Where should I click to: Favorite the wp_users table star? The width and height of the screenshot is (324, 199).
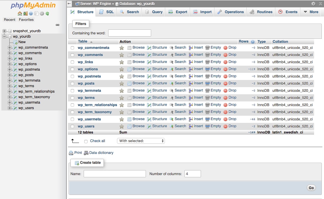pos(122,126)
